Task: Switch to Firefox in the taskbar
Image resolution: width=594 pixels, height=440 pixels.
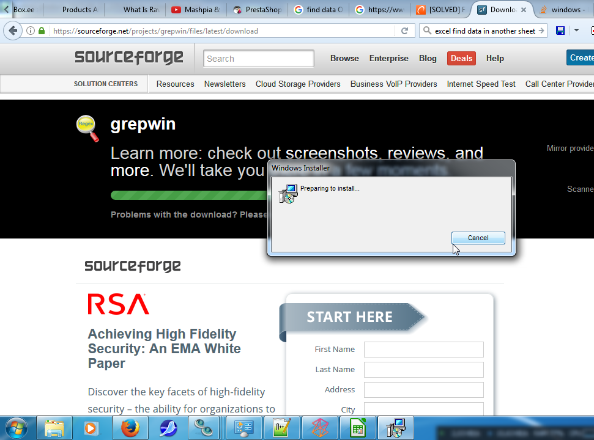Action: (130, 428)
